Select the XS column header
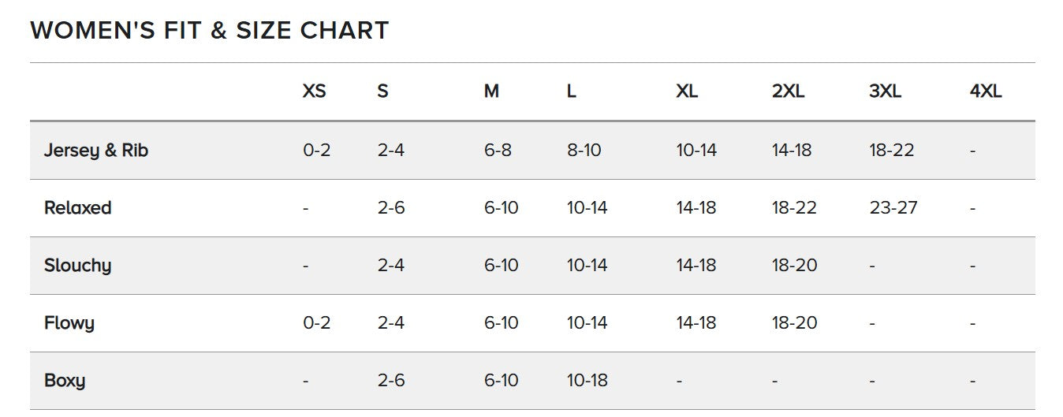Viewport: 1063px width, 417px height. [314, 91]
